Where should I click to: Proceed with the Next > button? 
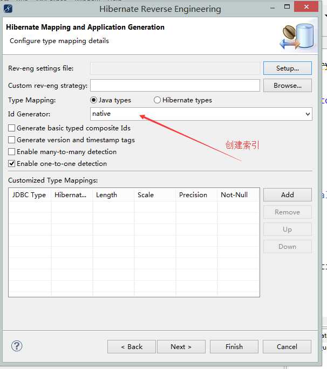point(181,346)
